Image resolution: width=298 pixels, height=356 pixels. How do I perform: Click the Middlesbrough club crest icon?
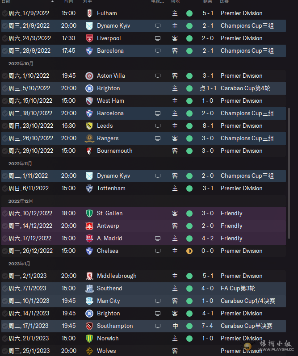pyautogui.click(x=89, y=276)
